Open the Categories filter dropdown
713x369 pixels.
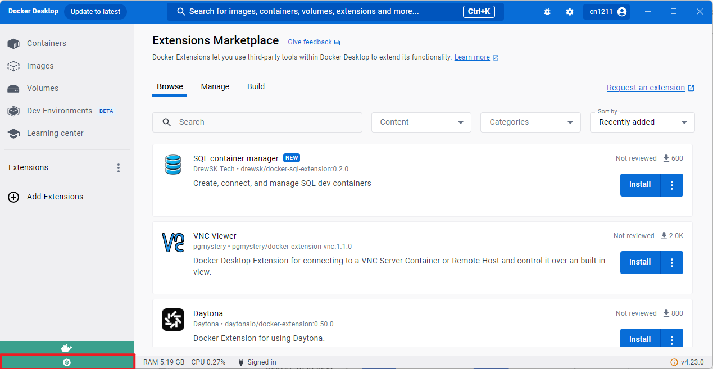coord(530,122)
